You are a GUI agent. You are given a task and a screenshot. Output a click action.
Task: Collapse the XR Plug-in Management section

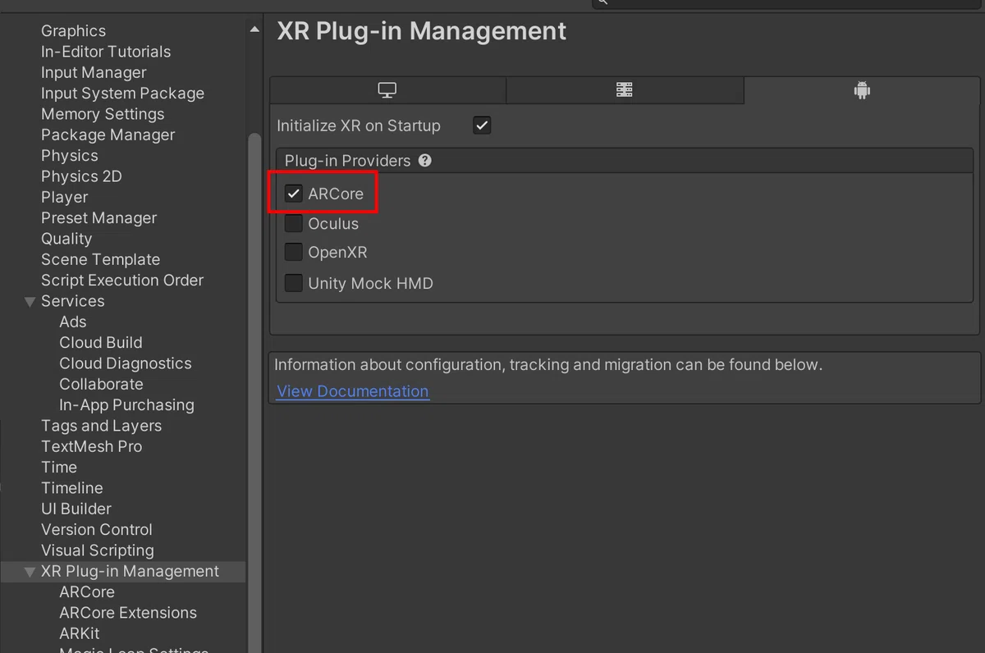30,572
